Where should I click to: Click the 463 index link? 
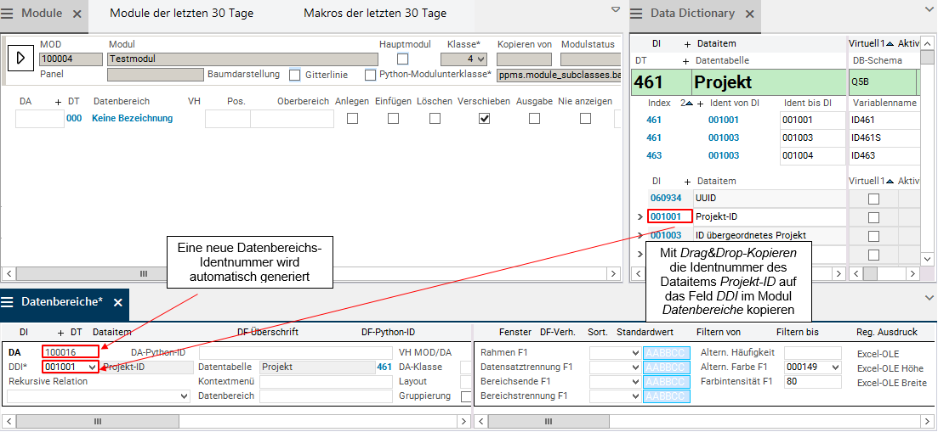pyautogui.click(x=654, y=155)
